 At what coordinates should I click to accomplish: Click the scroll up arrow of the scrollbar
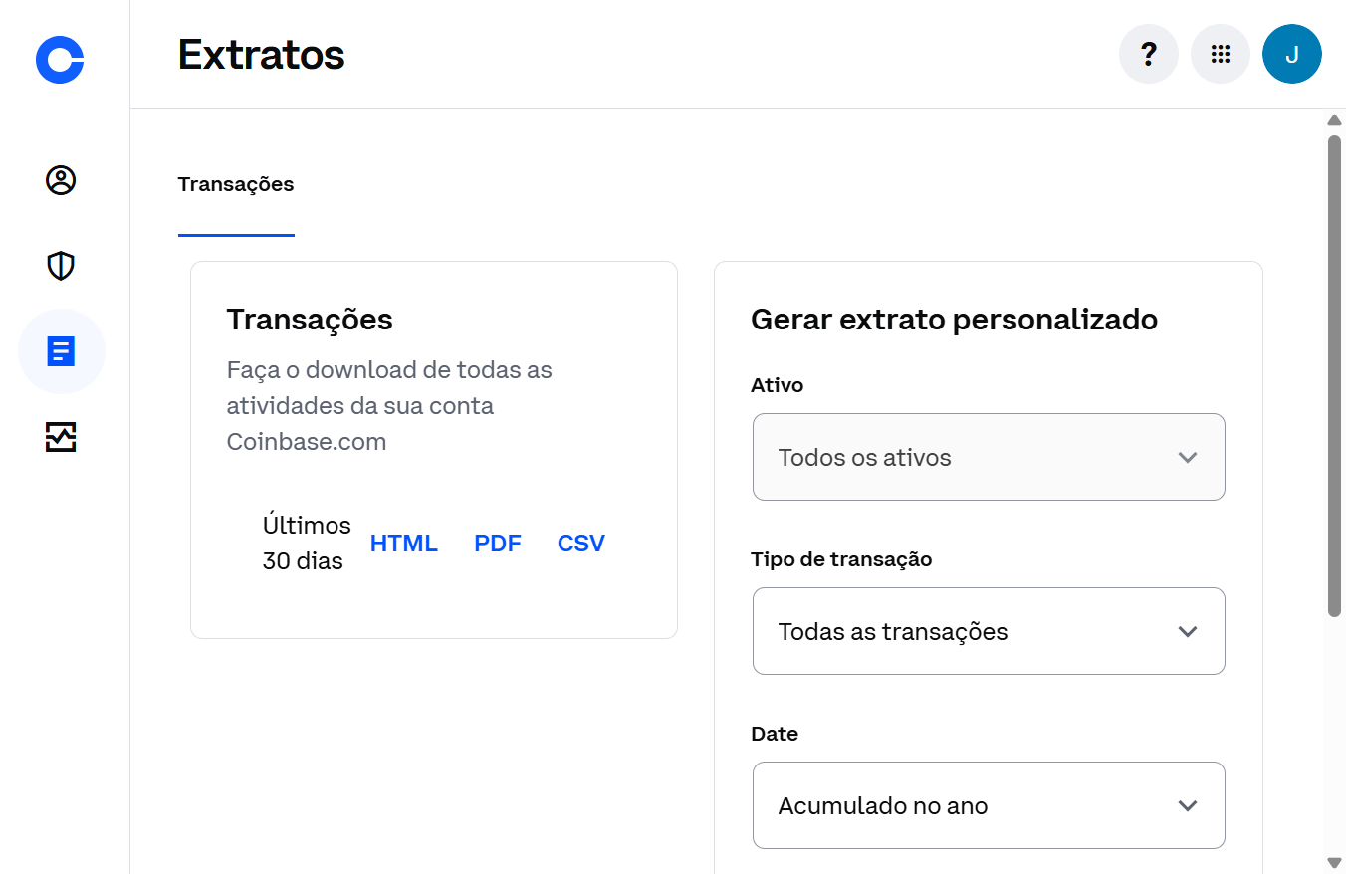coord(1335,120)
